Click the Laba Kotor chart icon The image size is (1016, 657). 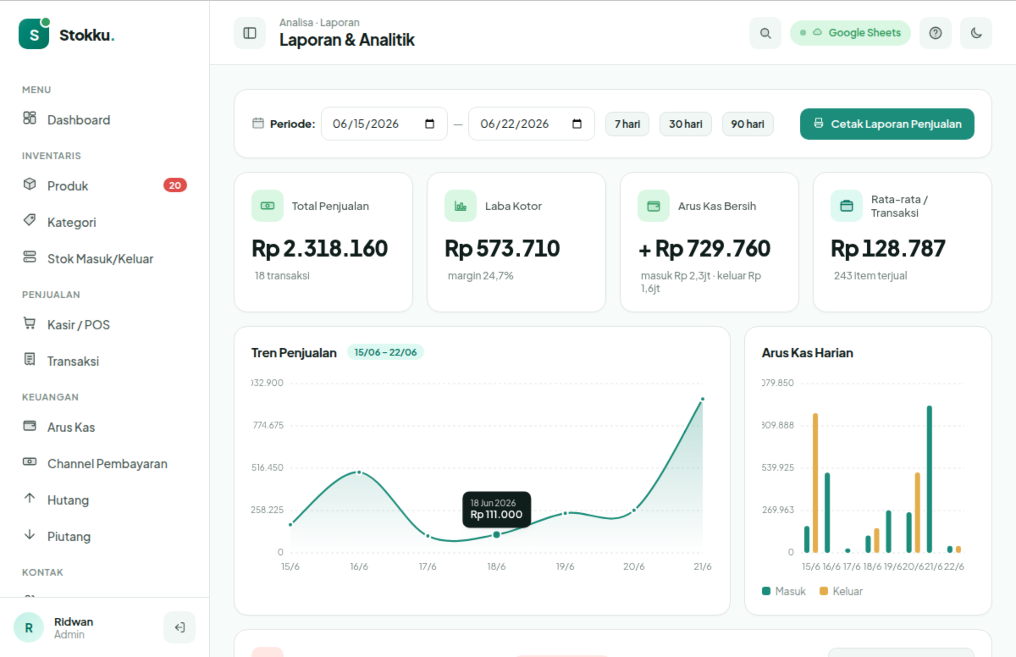(x=460, y=206)
